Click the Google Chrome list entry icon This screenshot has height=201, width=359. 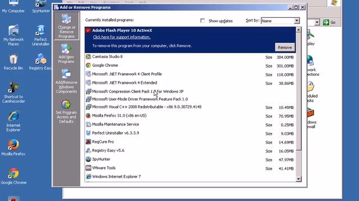pyautogui.click(x=89, y=65)
